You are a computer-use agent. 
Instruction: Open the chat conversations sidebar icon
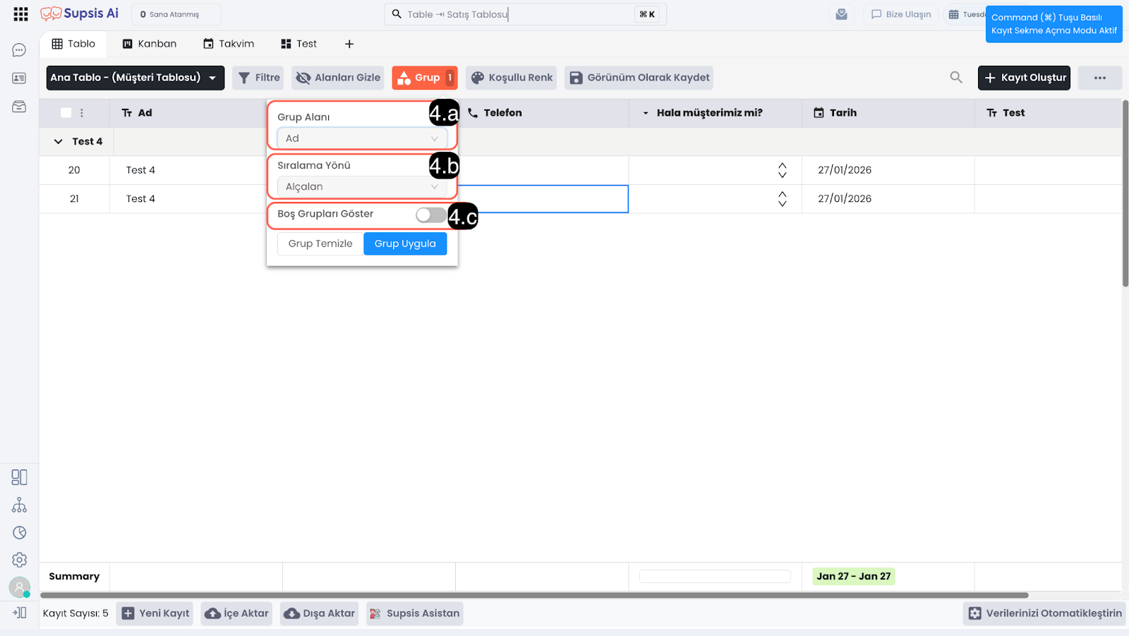(x=19, y=50)
